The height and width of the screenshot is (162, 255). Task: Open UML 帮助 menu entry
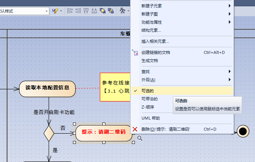coord(182,118)
